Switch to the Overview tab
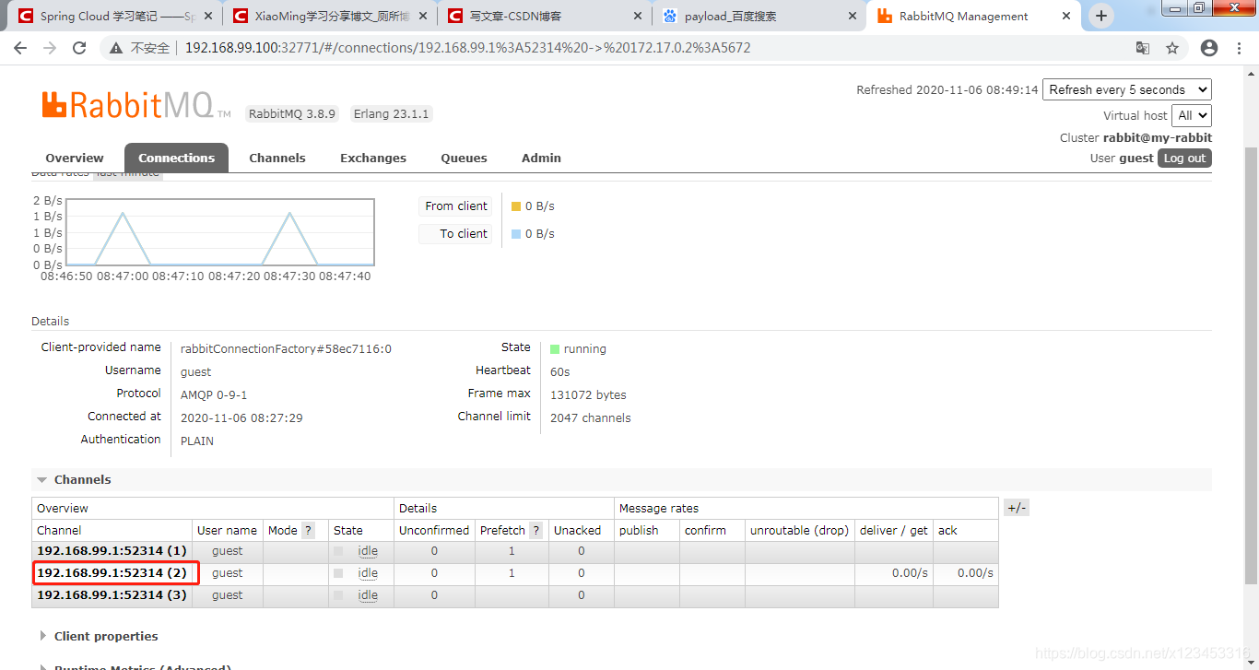 point(75,158)
